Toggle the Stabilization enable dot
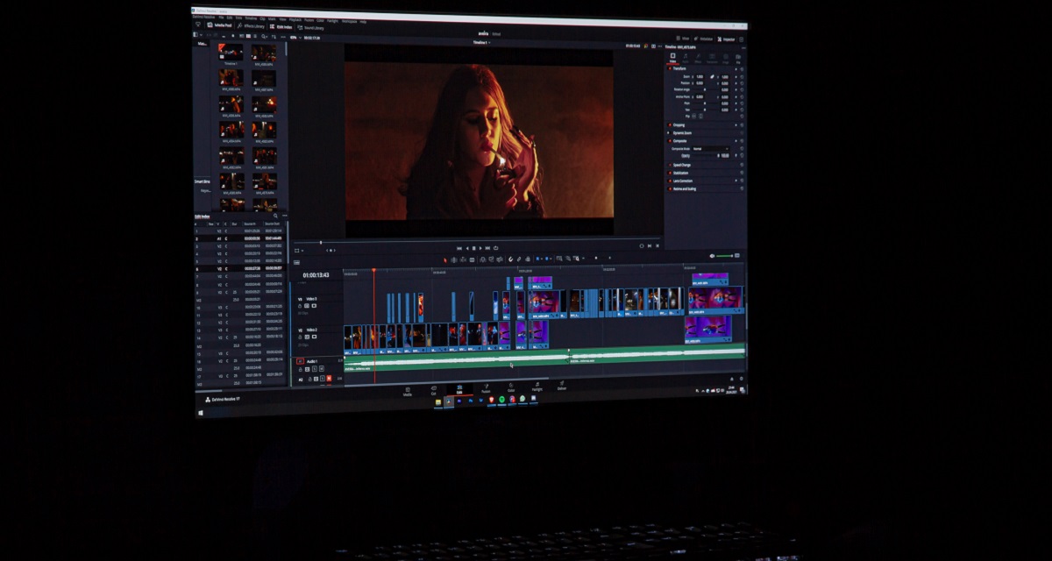 pos(669,173)
